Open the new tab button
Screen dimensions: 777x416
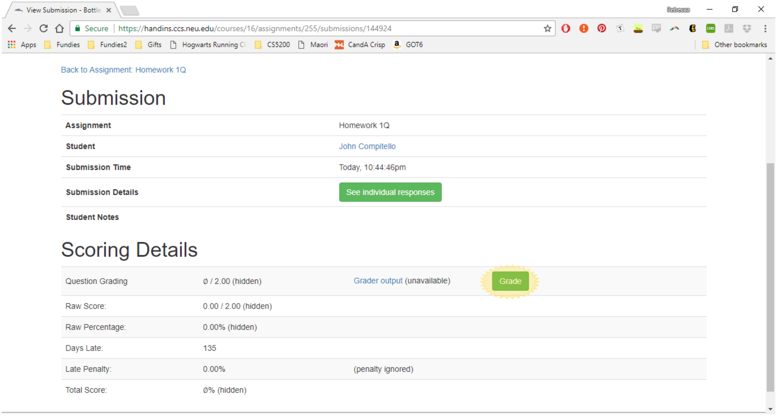tap(130, 10)
